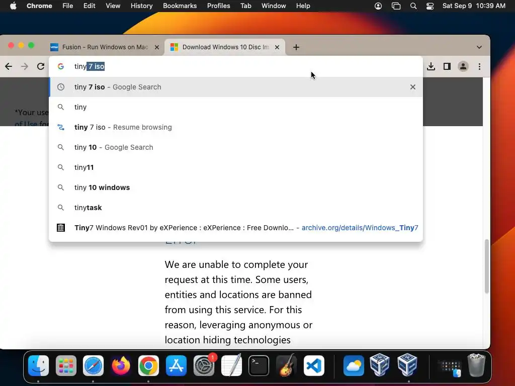Open the File menu
515x386 pixels.
click(x=68, y=6)
